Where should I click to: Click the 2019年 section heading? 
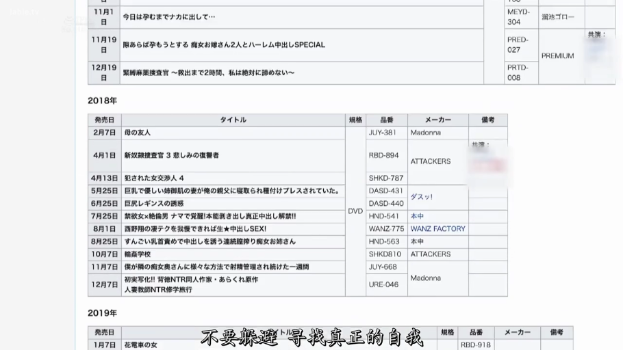[x=102, y=313]
